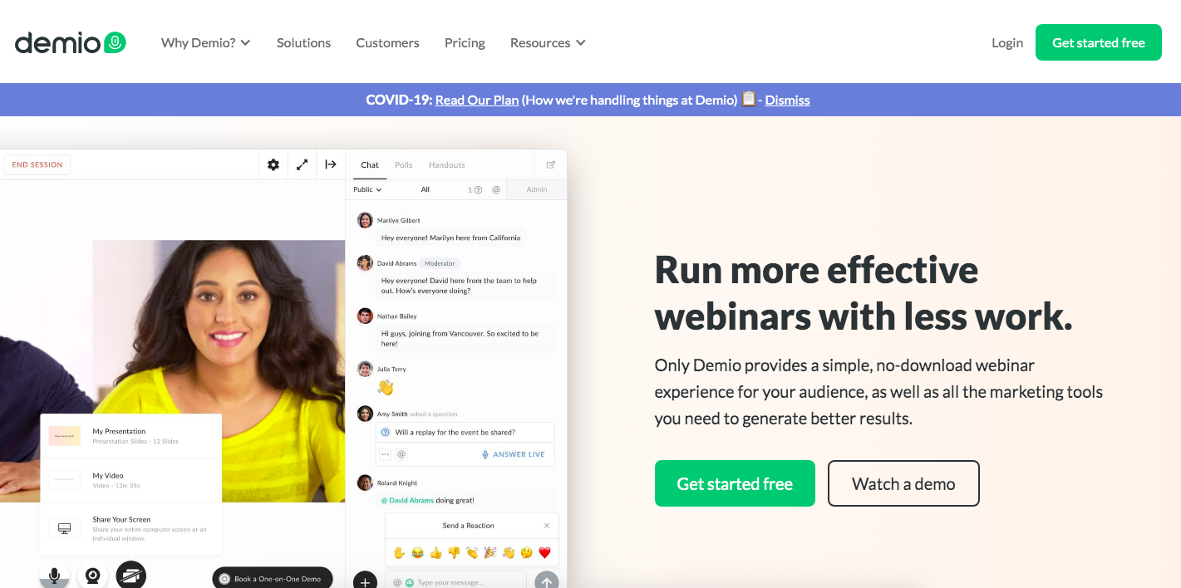Click the Login link
The width and height of the screenshot is (1181, 588).
[1007, 42]
